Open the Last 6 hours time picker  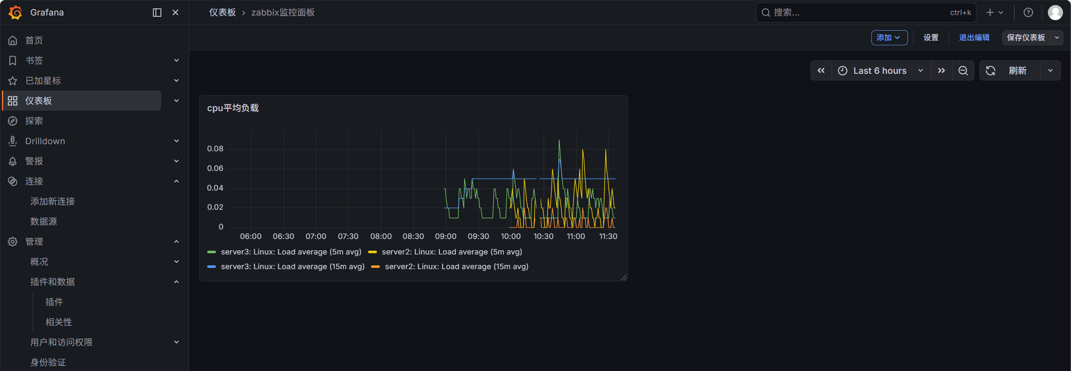click(x=881, y=70)
